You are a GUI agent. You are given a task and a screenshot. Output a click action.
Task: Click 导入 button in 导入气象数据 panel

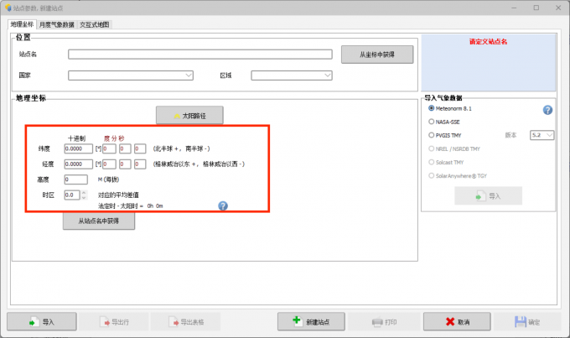pyautogui.click(x=488, y=196)
